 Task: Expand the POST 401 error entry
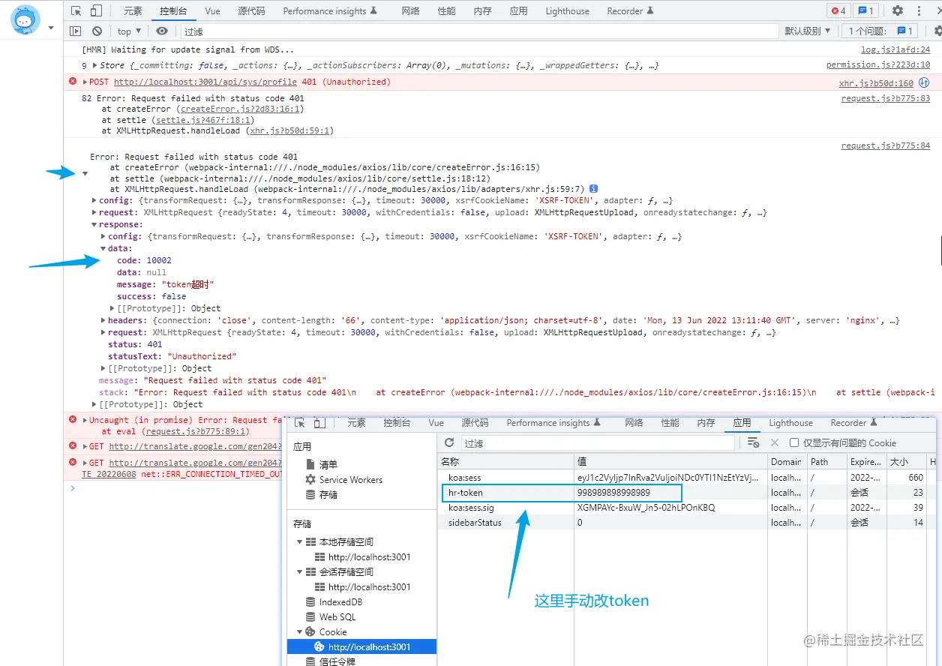85,82
